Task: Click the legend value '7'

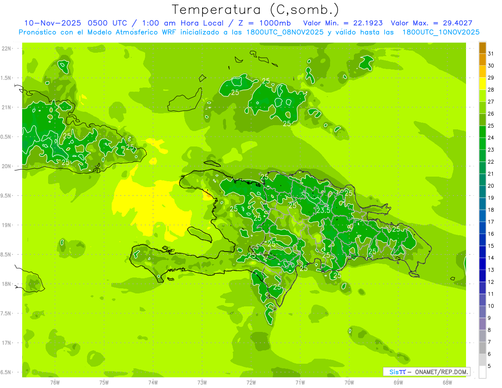Action: pos(489,342)
